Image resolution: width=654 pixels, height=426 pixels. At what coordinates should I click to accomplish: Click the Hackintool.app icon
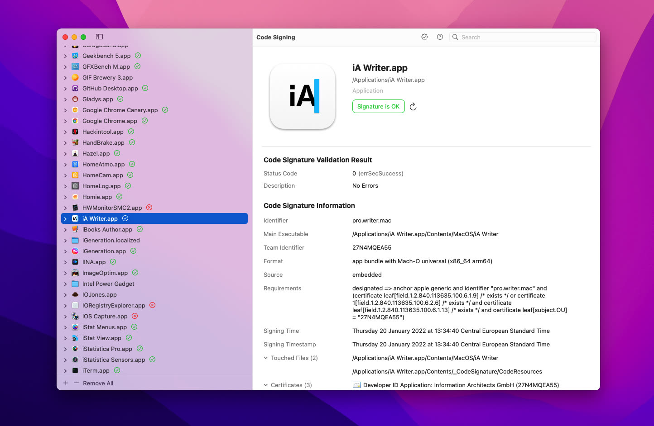tap(75, 132)
